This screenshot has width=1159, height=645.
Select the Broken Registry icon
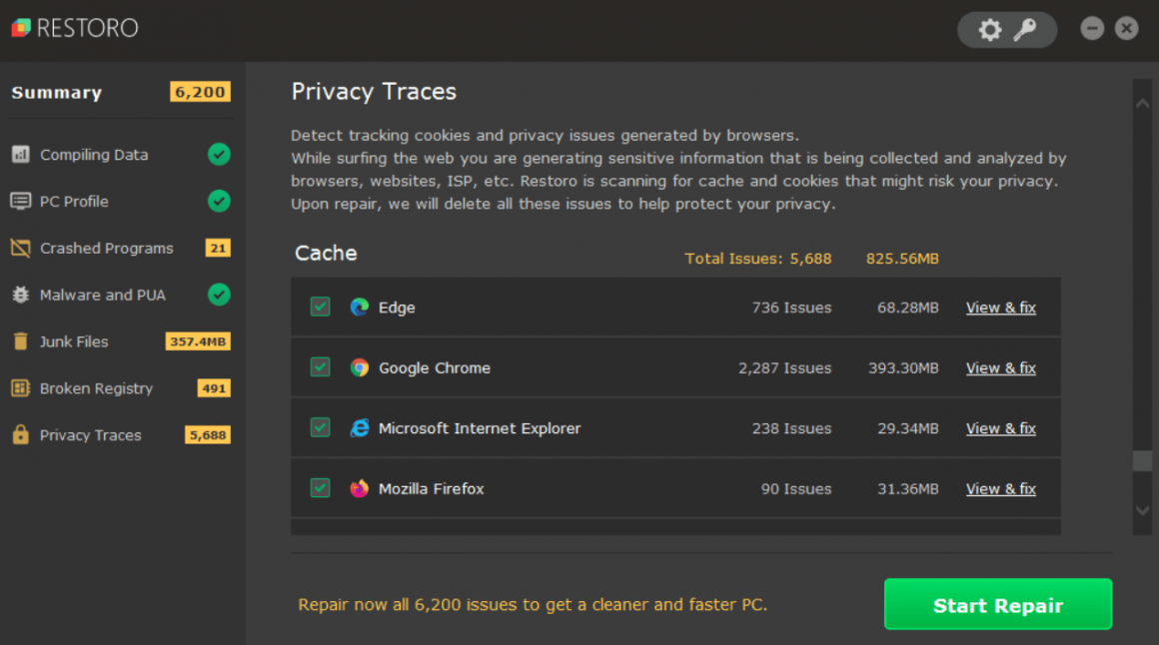[x=22, y=388]
